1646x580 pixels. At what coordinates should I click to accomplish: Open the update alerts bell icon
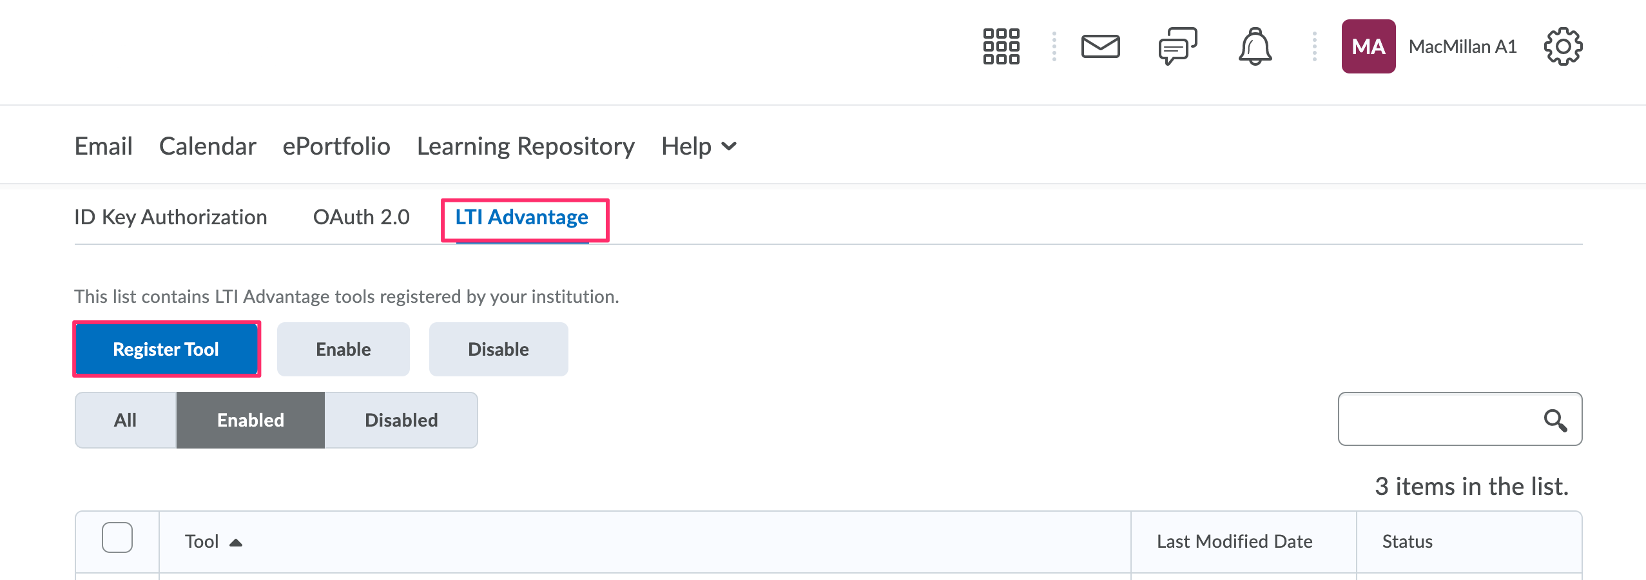[1255, 46]
